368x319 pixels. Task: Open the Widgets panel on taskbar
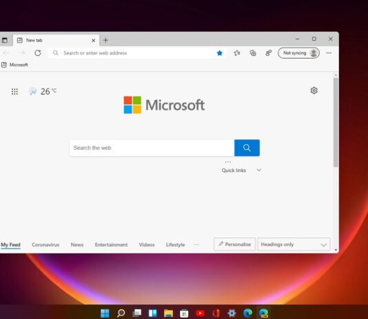[152, 313]
